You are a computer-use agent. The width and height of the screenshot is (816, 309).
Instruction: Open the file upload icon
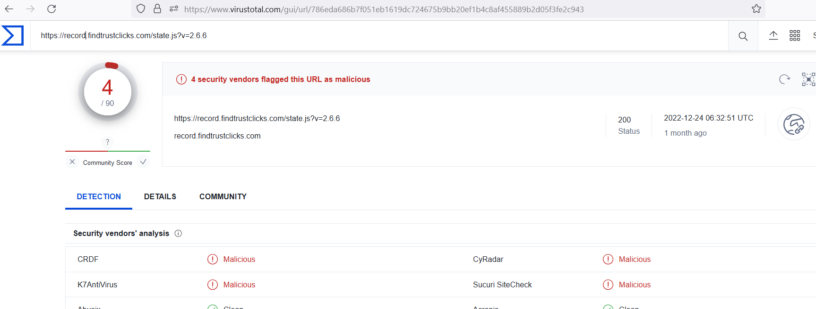click(x=773, y=35)
